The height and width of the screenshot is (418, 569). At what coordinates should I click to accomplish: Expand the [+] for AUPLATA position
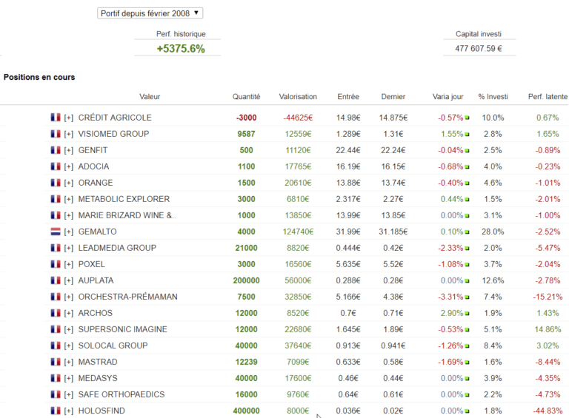pyautogui.click(x=69, y=280)
